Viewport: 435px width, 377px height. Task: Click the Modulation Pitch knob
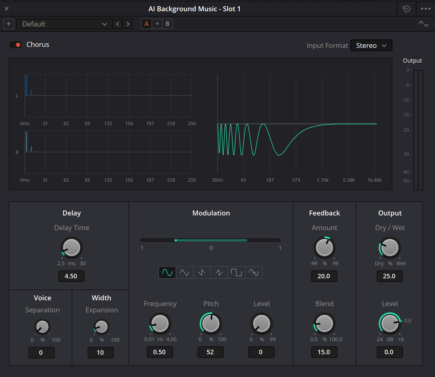point(211,324)
